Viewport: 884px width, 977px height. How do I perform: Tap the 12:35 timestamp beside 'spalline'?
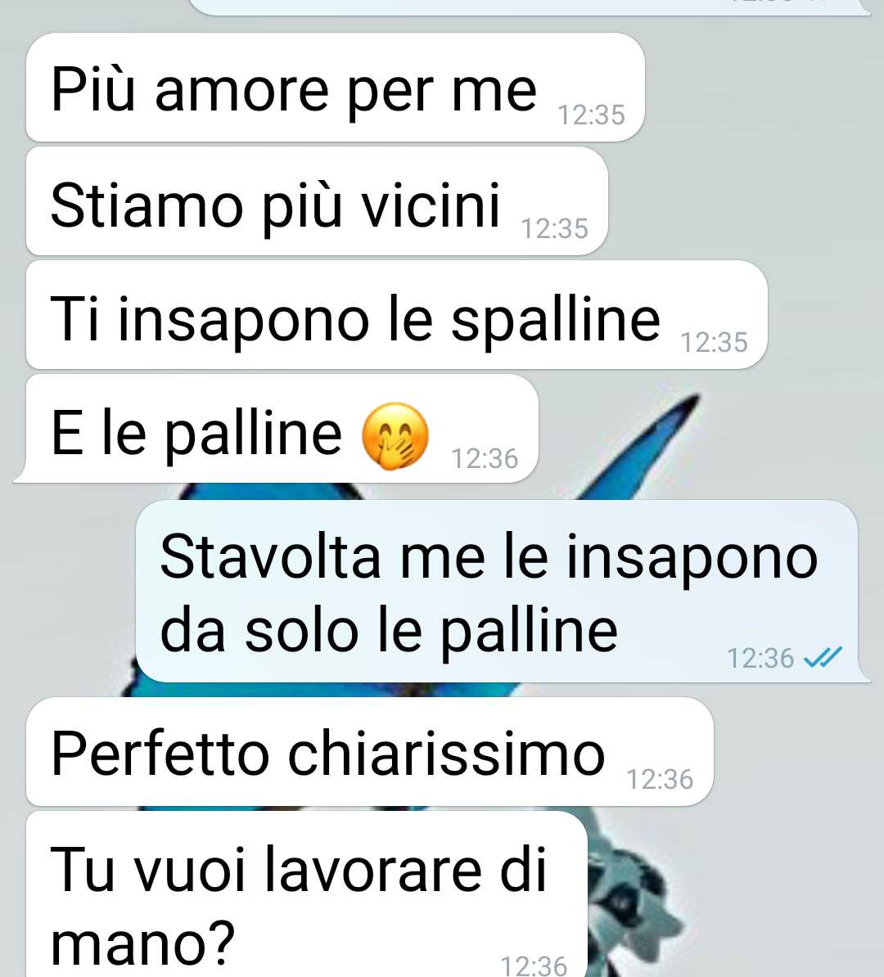click(x=714, y=343)
